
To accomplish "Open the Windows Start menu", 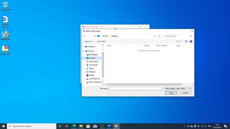I will pos(3,126).
